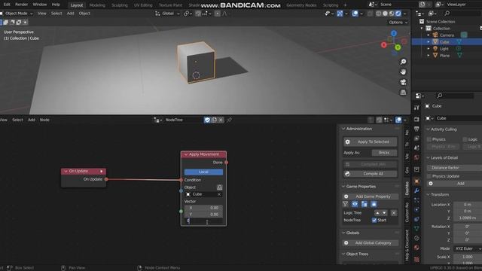
Task: Open the Render menu
Action: pyautogui.click(x=21, y=5)
